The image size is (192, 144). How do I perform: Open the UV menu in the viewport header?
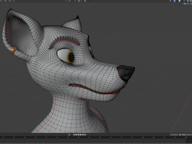14,1
